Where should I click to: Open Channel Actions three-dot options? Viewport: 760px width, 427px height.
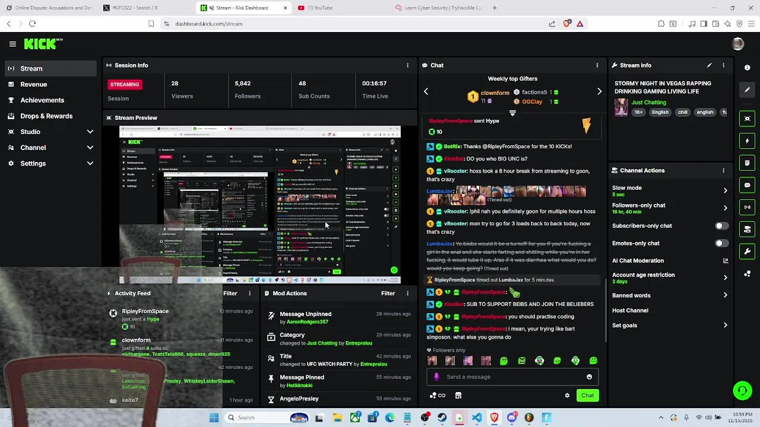[x=723, y=170]
